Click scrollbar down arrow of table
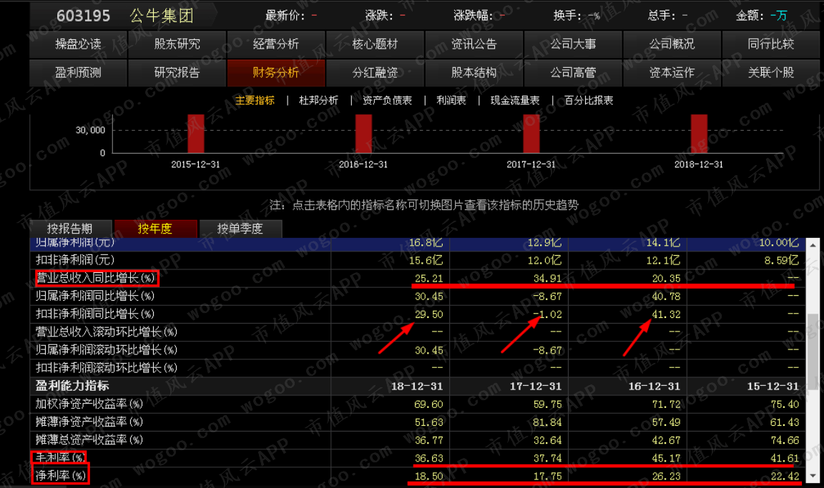Screen dimensions: 824x488 coord(813,477)
